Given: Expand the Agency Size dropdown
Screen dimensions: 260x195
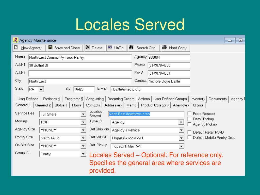Looking at the screenshot, I should (83, 130).
